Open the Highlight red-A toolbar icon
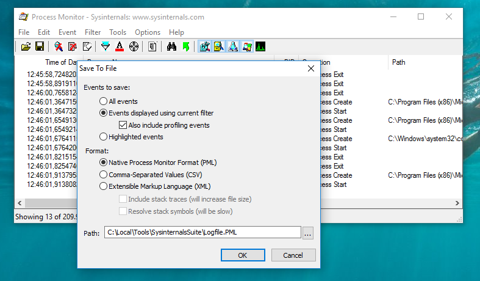The width and height of the screenshot is (480, 281). pyautogui.click(x=120, y=46)
